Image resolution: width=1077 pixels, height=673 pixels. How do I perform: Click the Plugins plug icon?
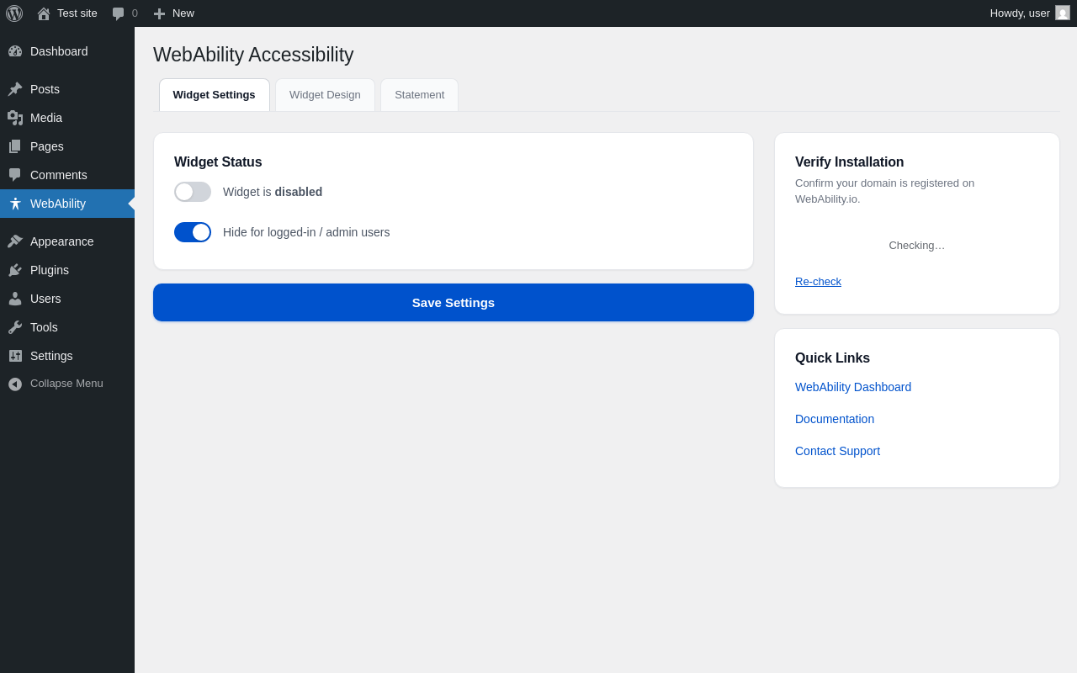15,270
